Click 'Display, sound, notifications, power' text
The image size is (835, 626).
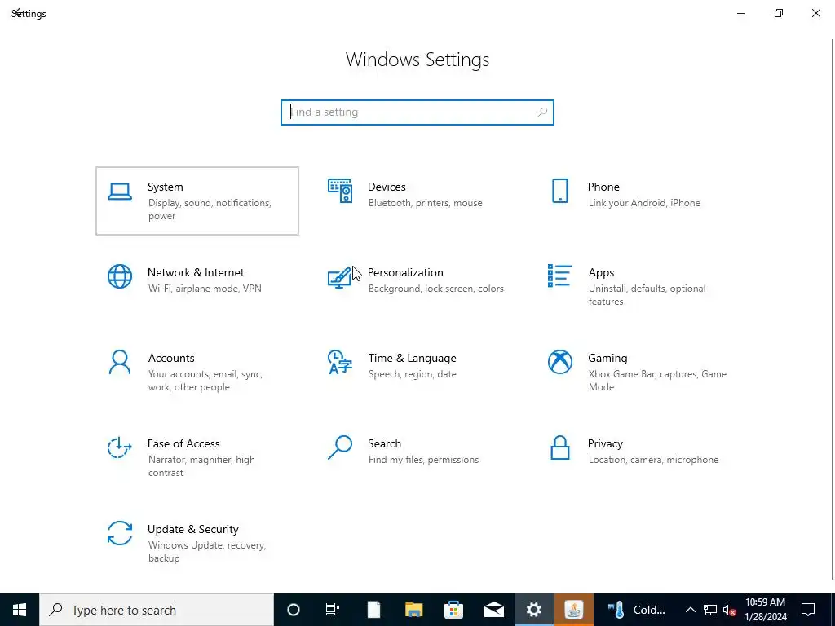[x=210, y=209]
